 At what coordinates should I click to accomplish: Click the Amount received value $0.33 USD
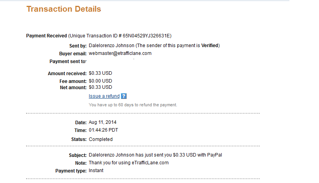[100, 73]
